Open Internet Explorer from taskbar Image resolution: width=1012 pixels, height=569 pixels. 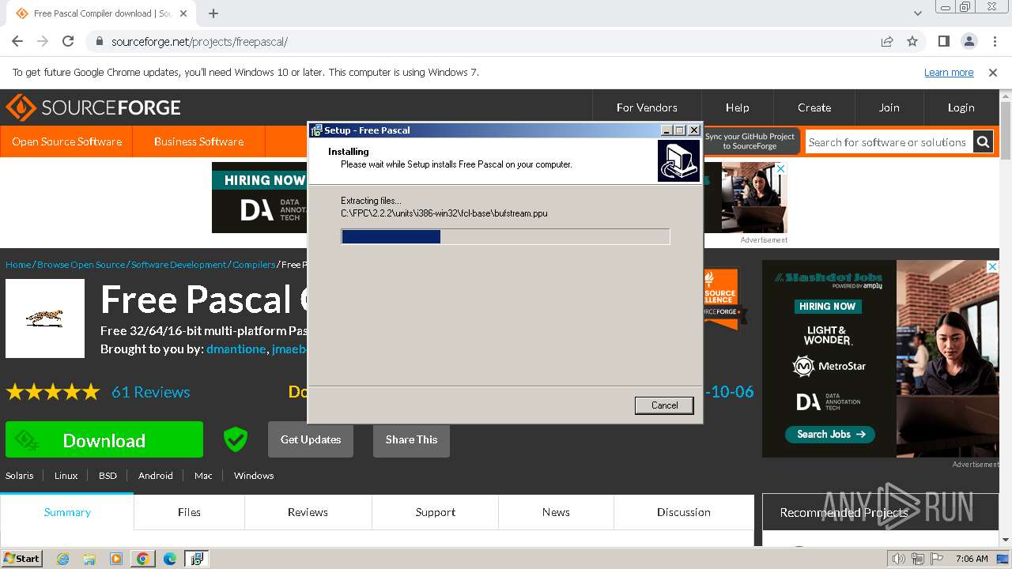coord(63,559)
